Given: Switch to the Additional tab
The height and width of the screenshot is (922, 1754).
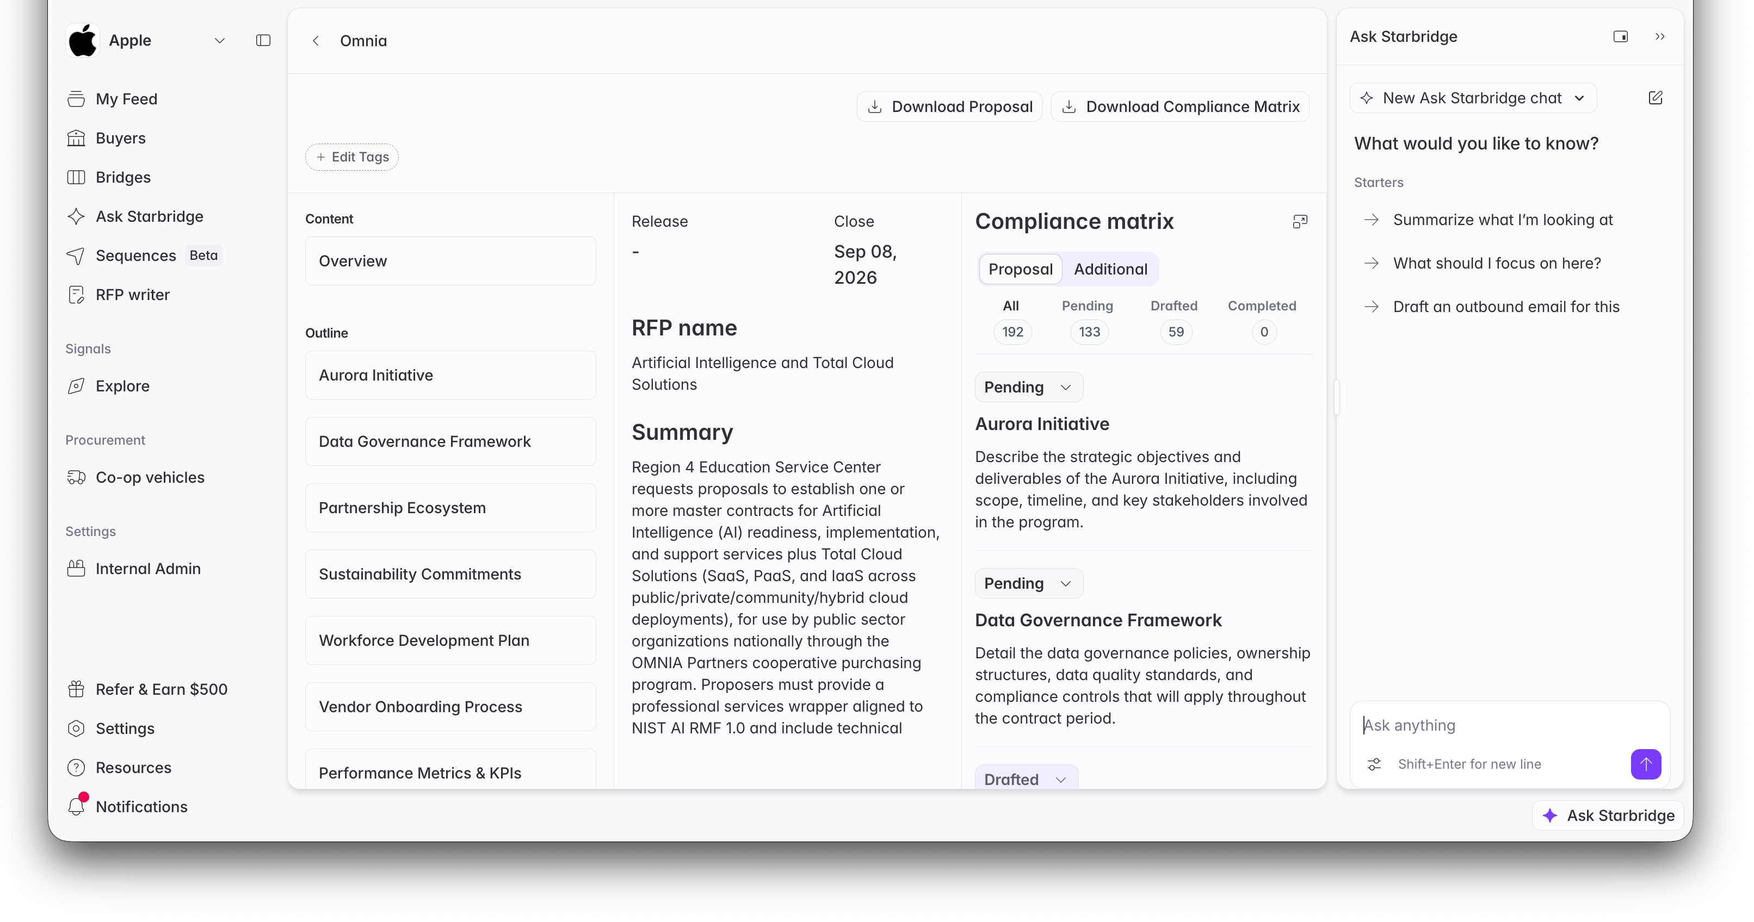Looking at the screenshot, I should click(1110, 269).
